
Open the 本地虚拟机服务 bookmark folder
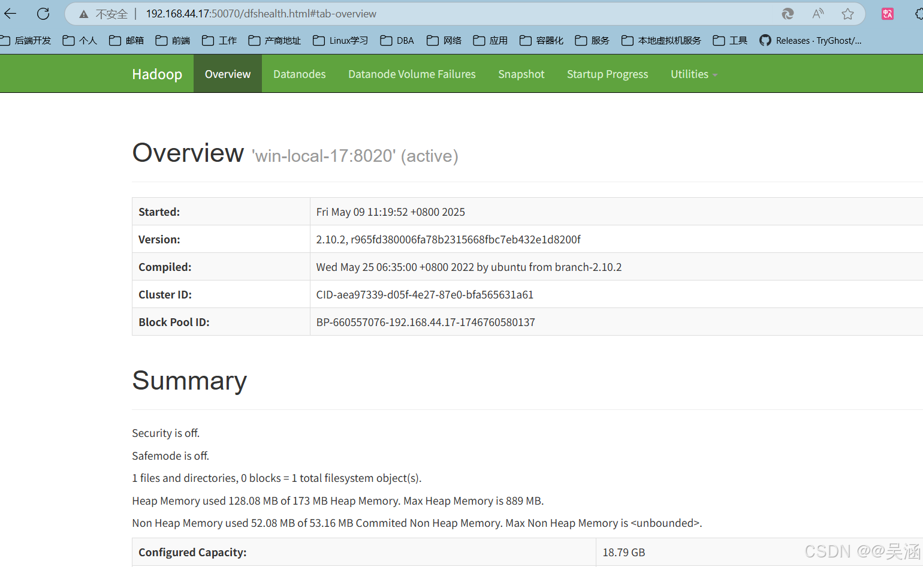[661, 40]
